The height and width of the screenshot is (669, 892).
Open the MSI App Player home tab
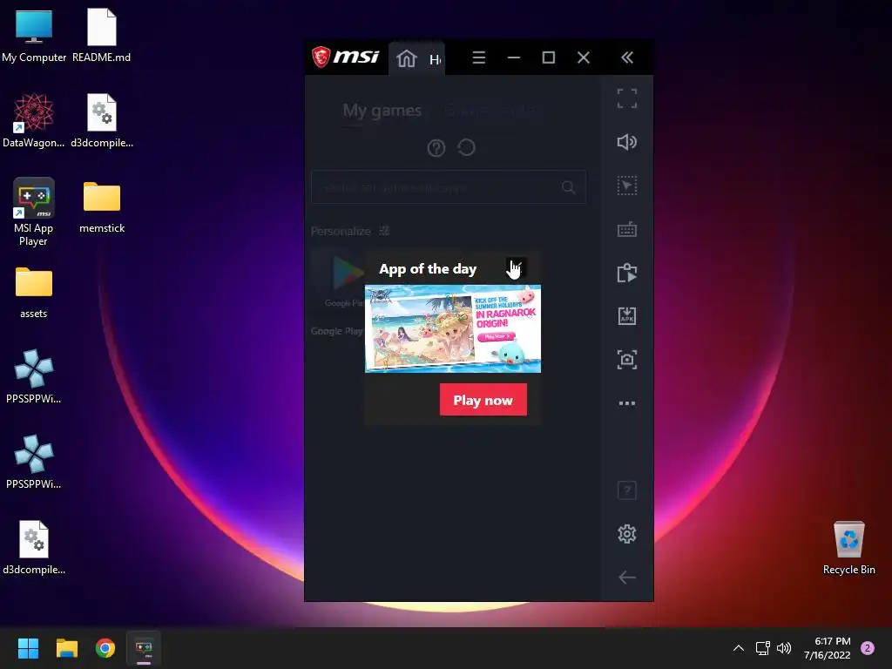tap(416, 58)
